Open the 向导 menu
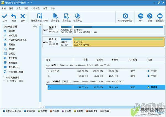The height and width of the screenshot is (117, 166). point(45,9)
